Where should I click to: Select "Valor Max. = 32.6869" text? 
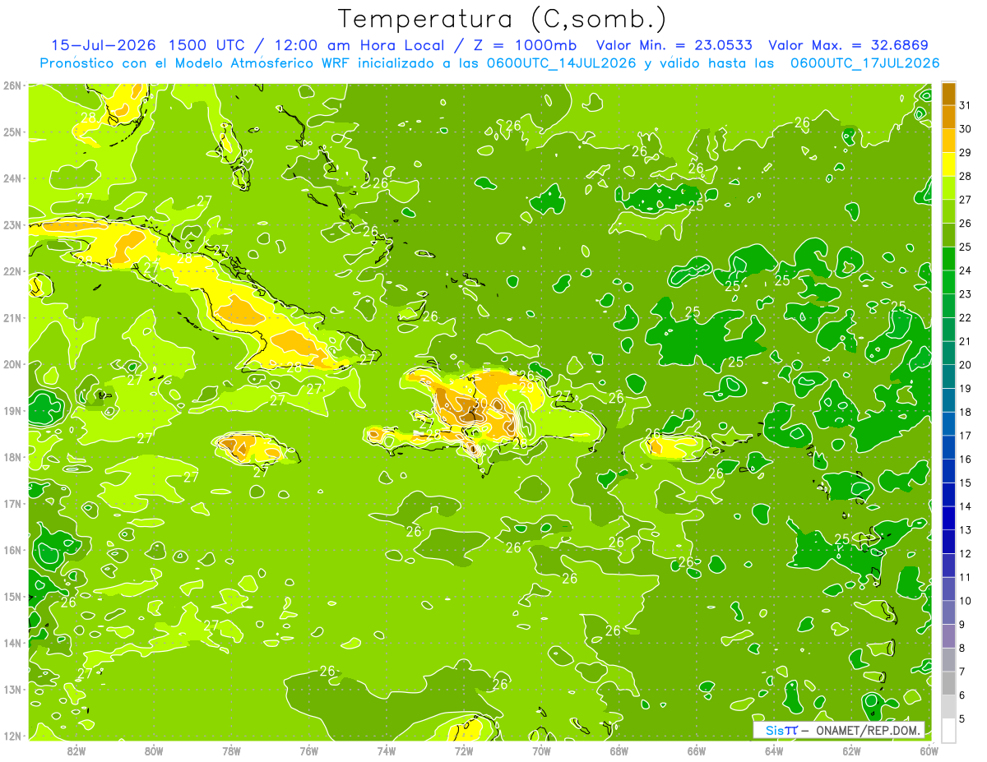(x=848, y=45)
